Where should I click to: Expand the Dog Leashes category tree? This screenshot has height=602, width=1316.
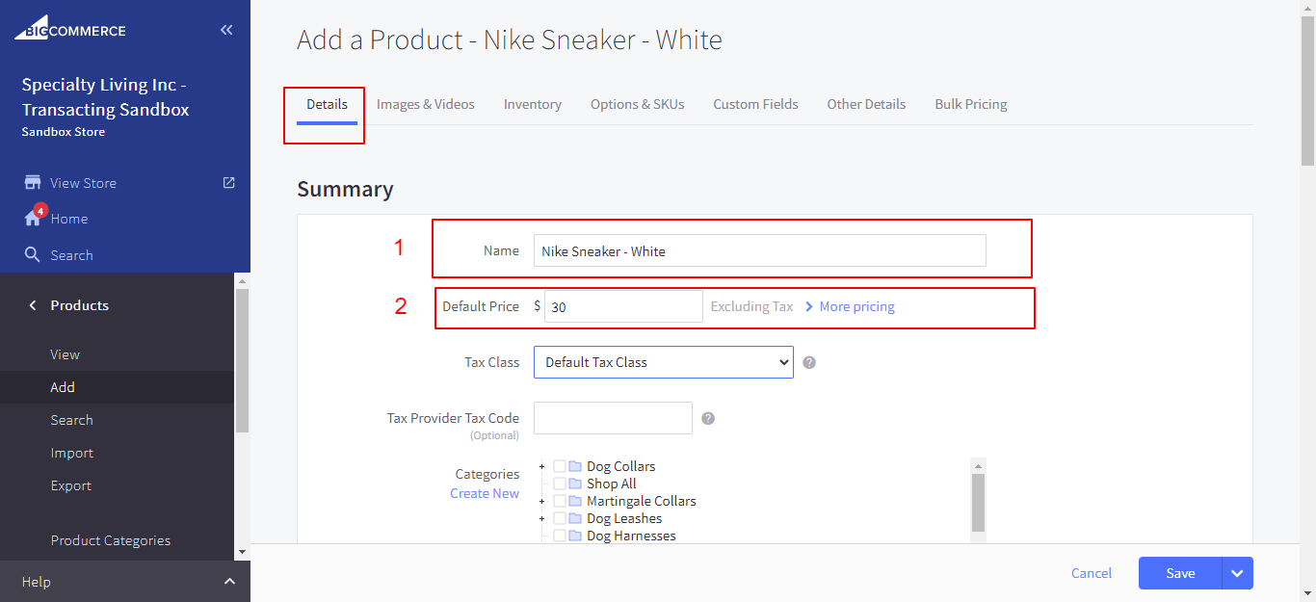point(542,519)
